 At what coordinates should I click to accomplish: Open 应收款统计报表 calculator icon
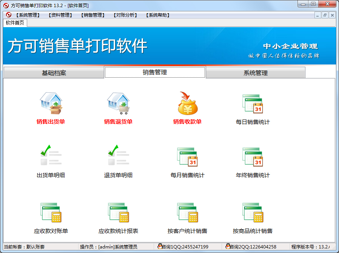coord(118,213)
